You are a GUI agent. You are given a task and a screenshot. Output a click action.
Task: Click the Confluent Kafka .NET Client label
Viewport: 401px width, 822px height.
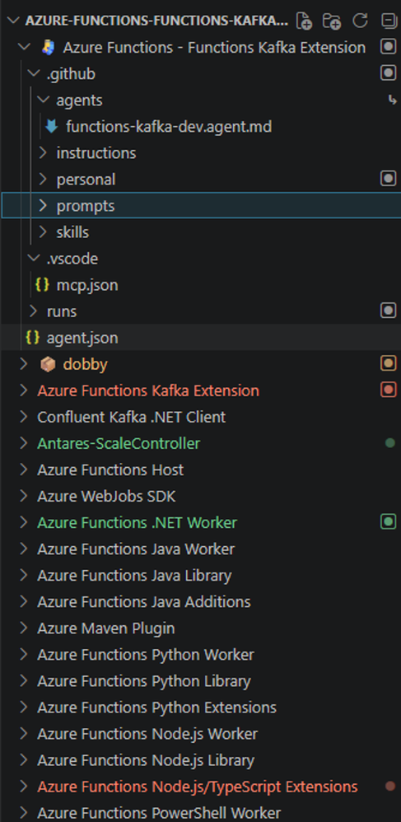coord(132,417)
